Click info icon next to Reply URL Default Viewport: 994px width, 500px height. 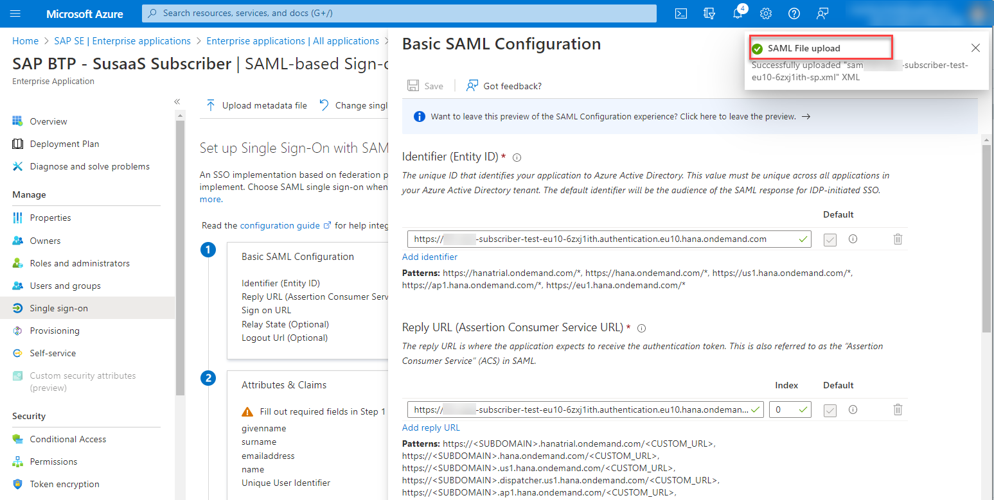coord(853,409)
